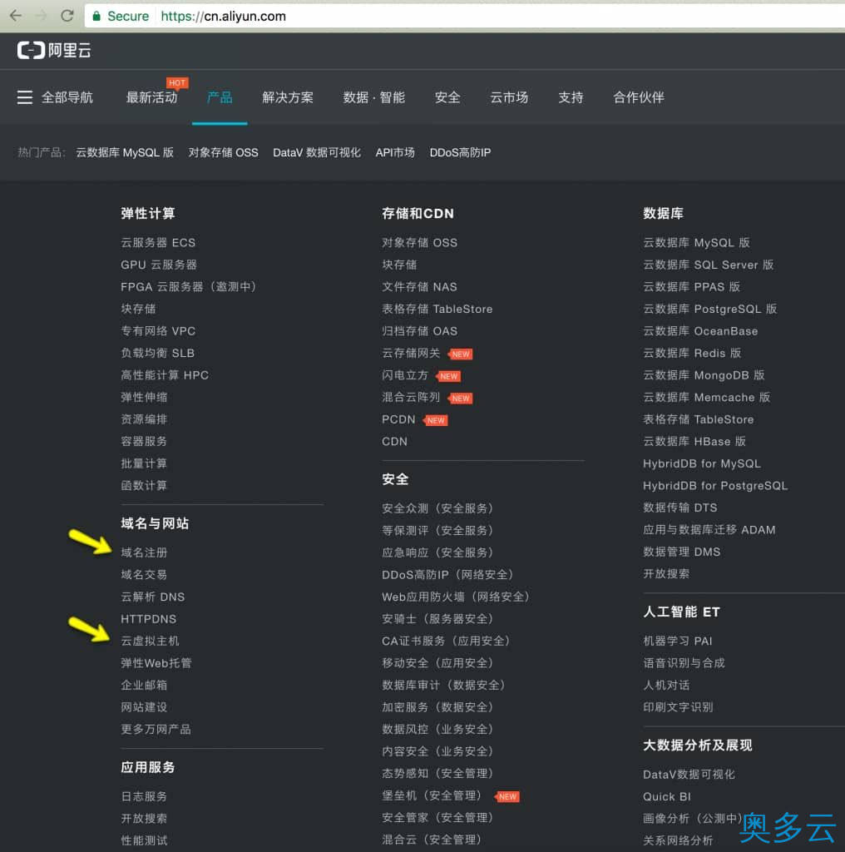Open the 合作伙伴 nav item
The width and height of the screenshot is (845, 852).
(639, 97)
